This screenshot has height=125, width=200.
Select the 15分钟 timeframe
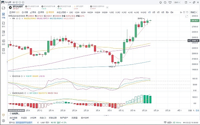point(97,12)
